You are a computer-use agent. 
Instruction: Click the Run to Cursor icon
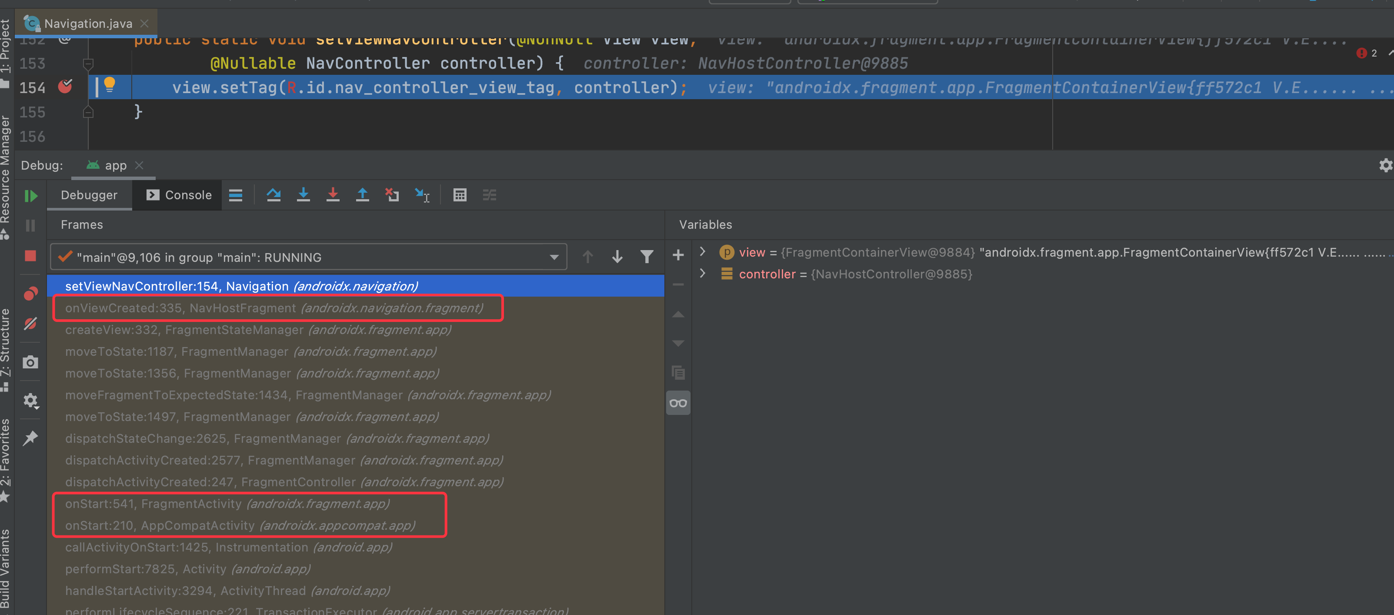422,195
